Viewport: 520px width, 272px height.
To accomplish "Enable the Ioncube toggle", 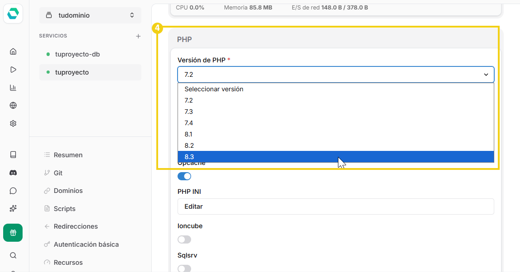I will point(184,239).
